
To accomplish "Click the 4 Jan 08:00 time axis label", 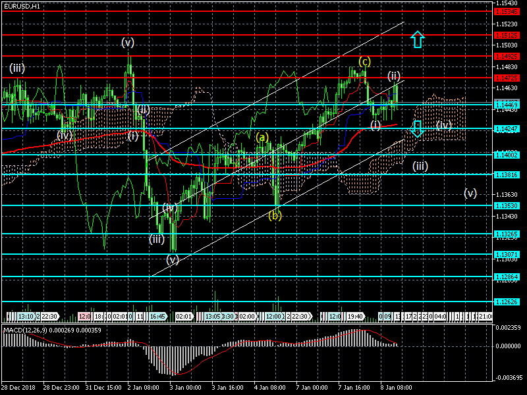I will [270, 388].
